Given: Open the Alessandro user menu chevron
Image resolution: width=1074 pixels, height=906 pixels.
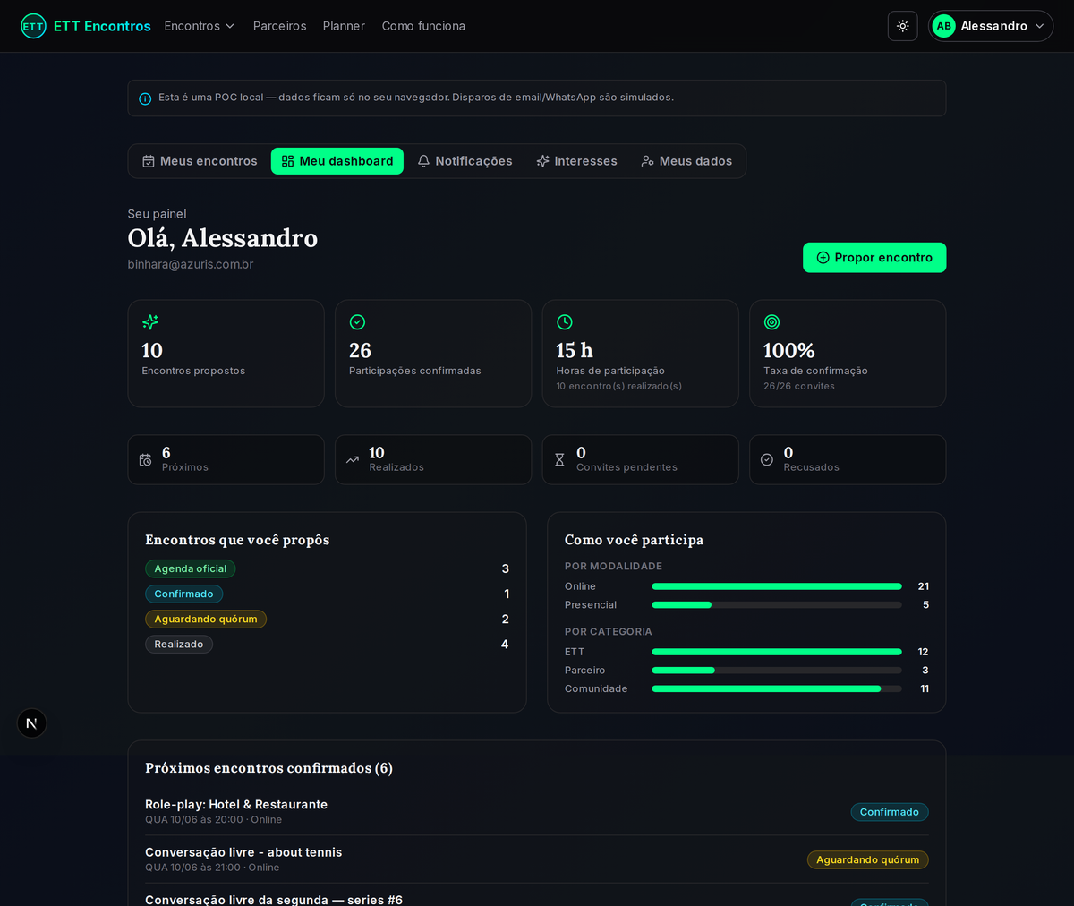Looking at the screenshot, I should click(x=1039, y=26).
